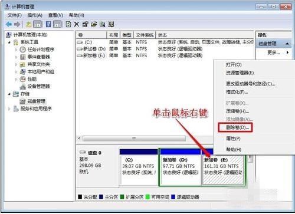Image resolution: width=295 pixels, height=214 pixels.
Task: Choose 压缩卷(H)... in context menu
Action: pyautogui.click(x=238, y=111)
